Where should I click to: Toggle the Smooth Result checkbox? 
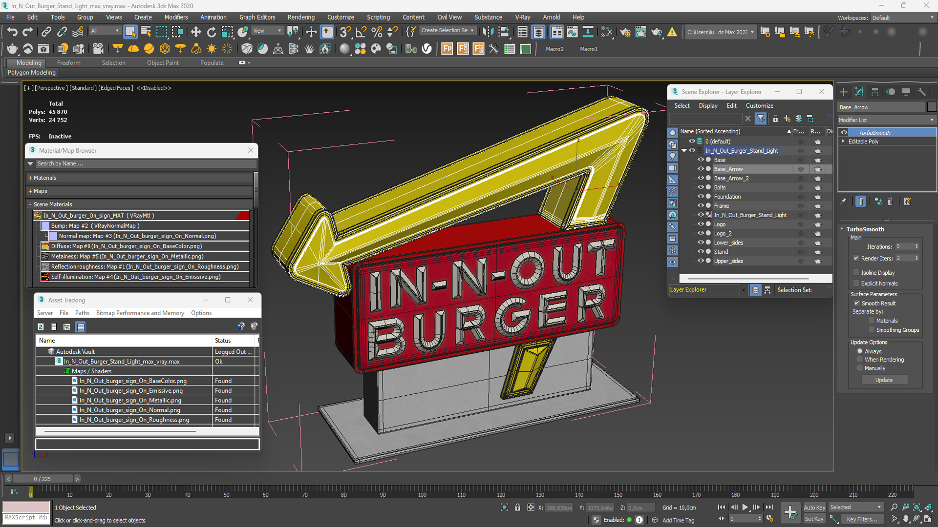[856, 304]
